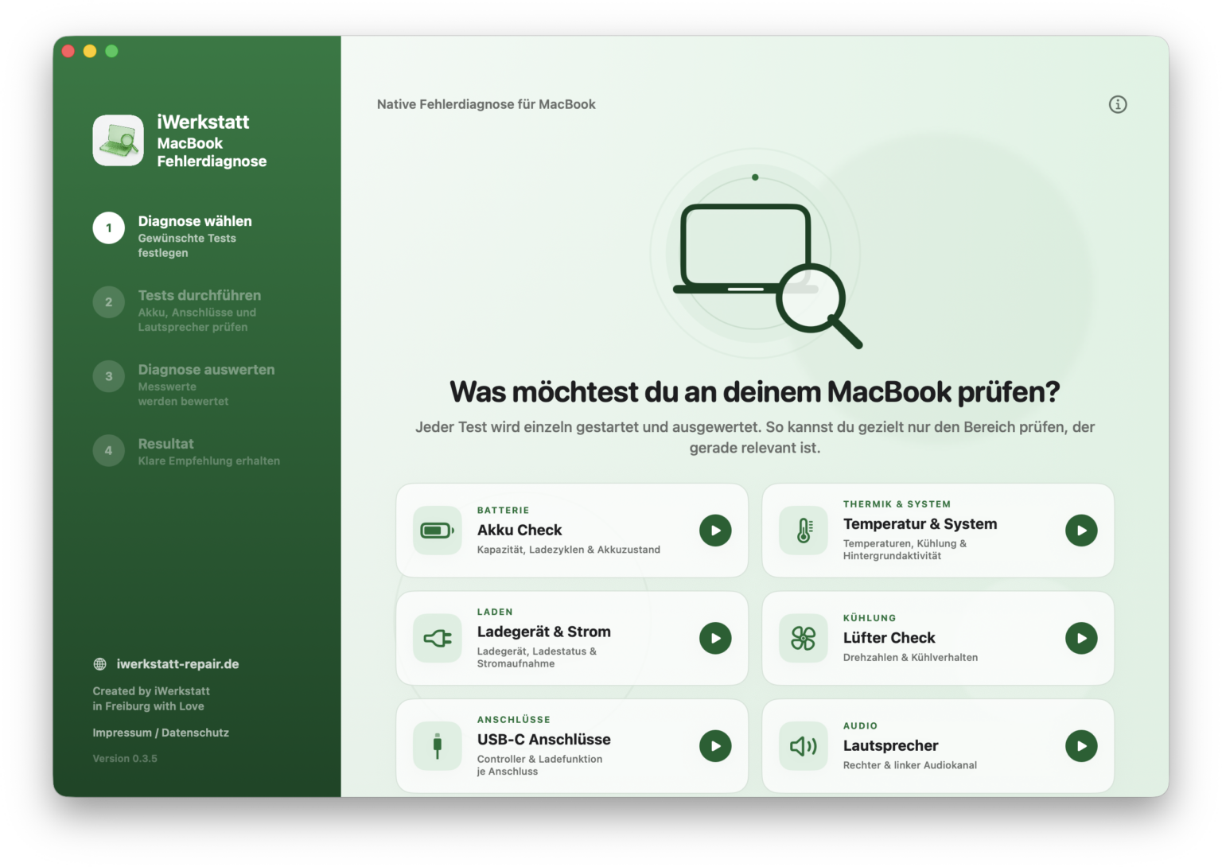
Task: Click the step number 3 circle
Action: [109, 376]
